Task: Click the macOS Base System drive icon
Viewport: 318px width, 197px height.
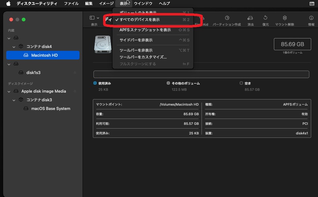Action: (26, 108)
